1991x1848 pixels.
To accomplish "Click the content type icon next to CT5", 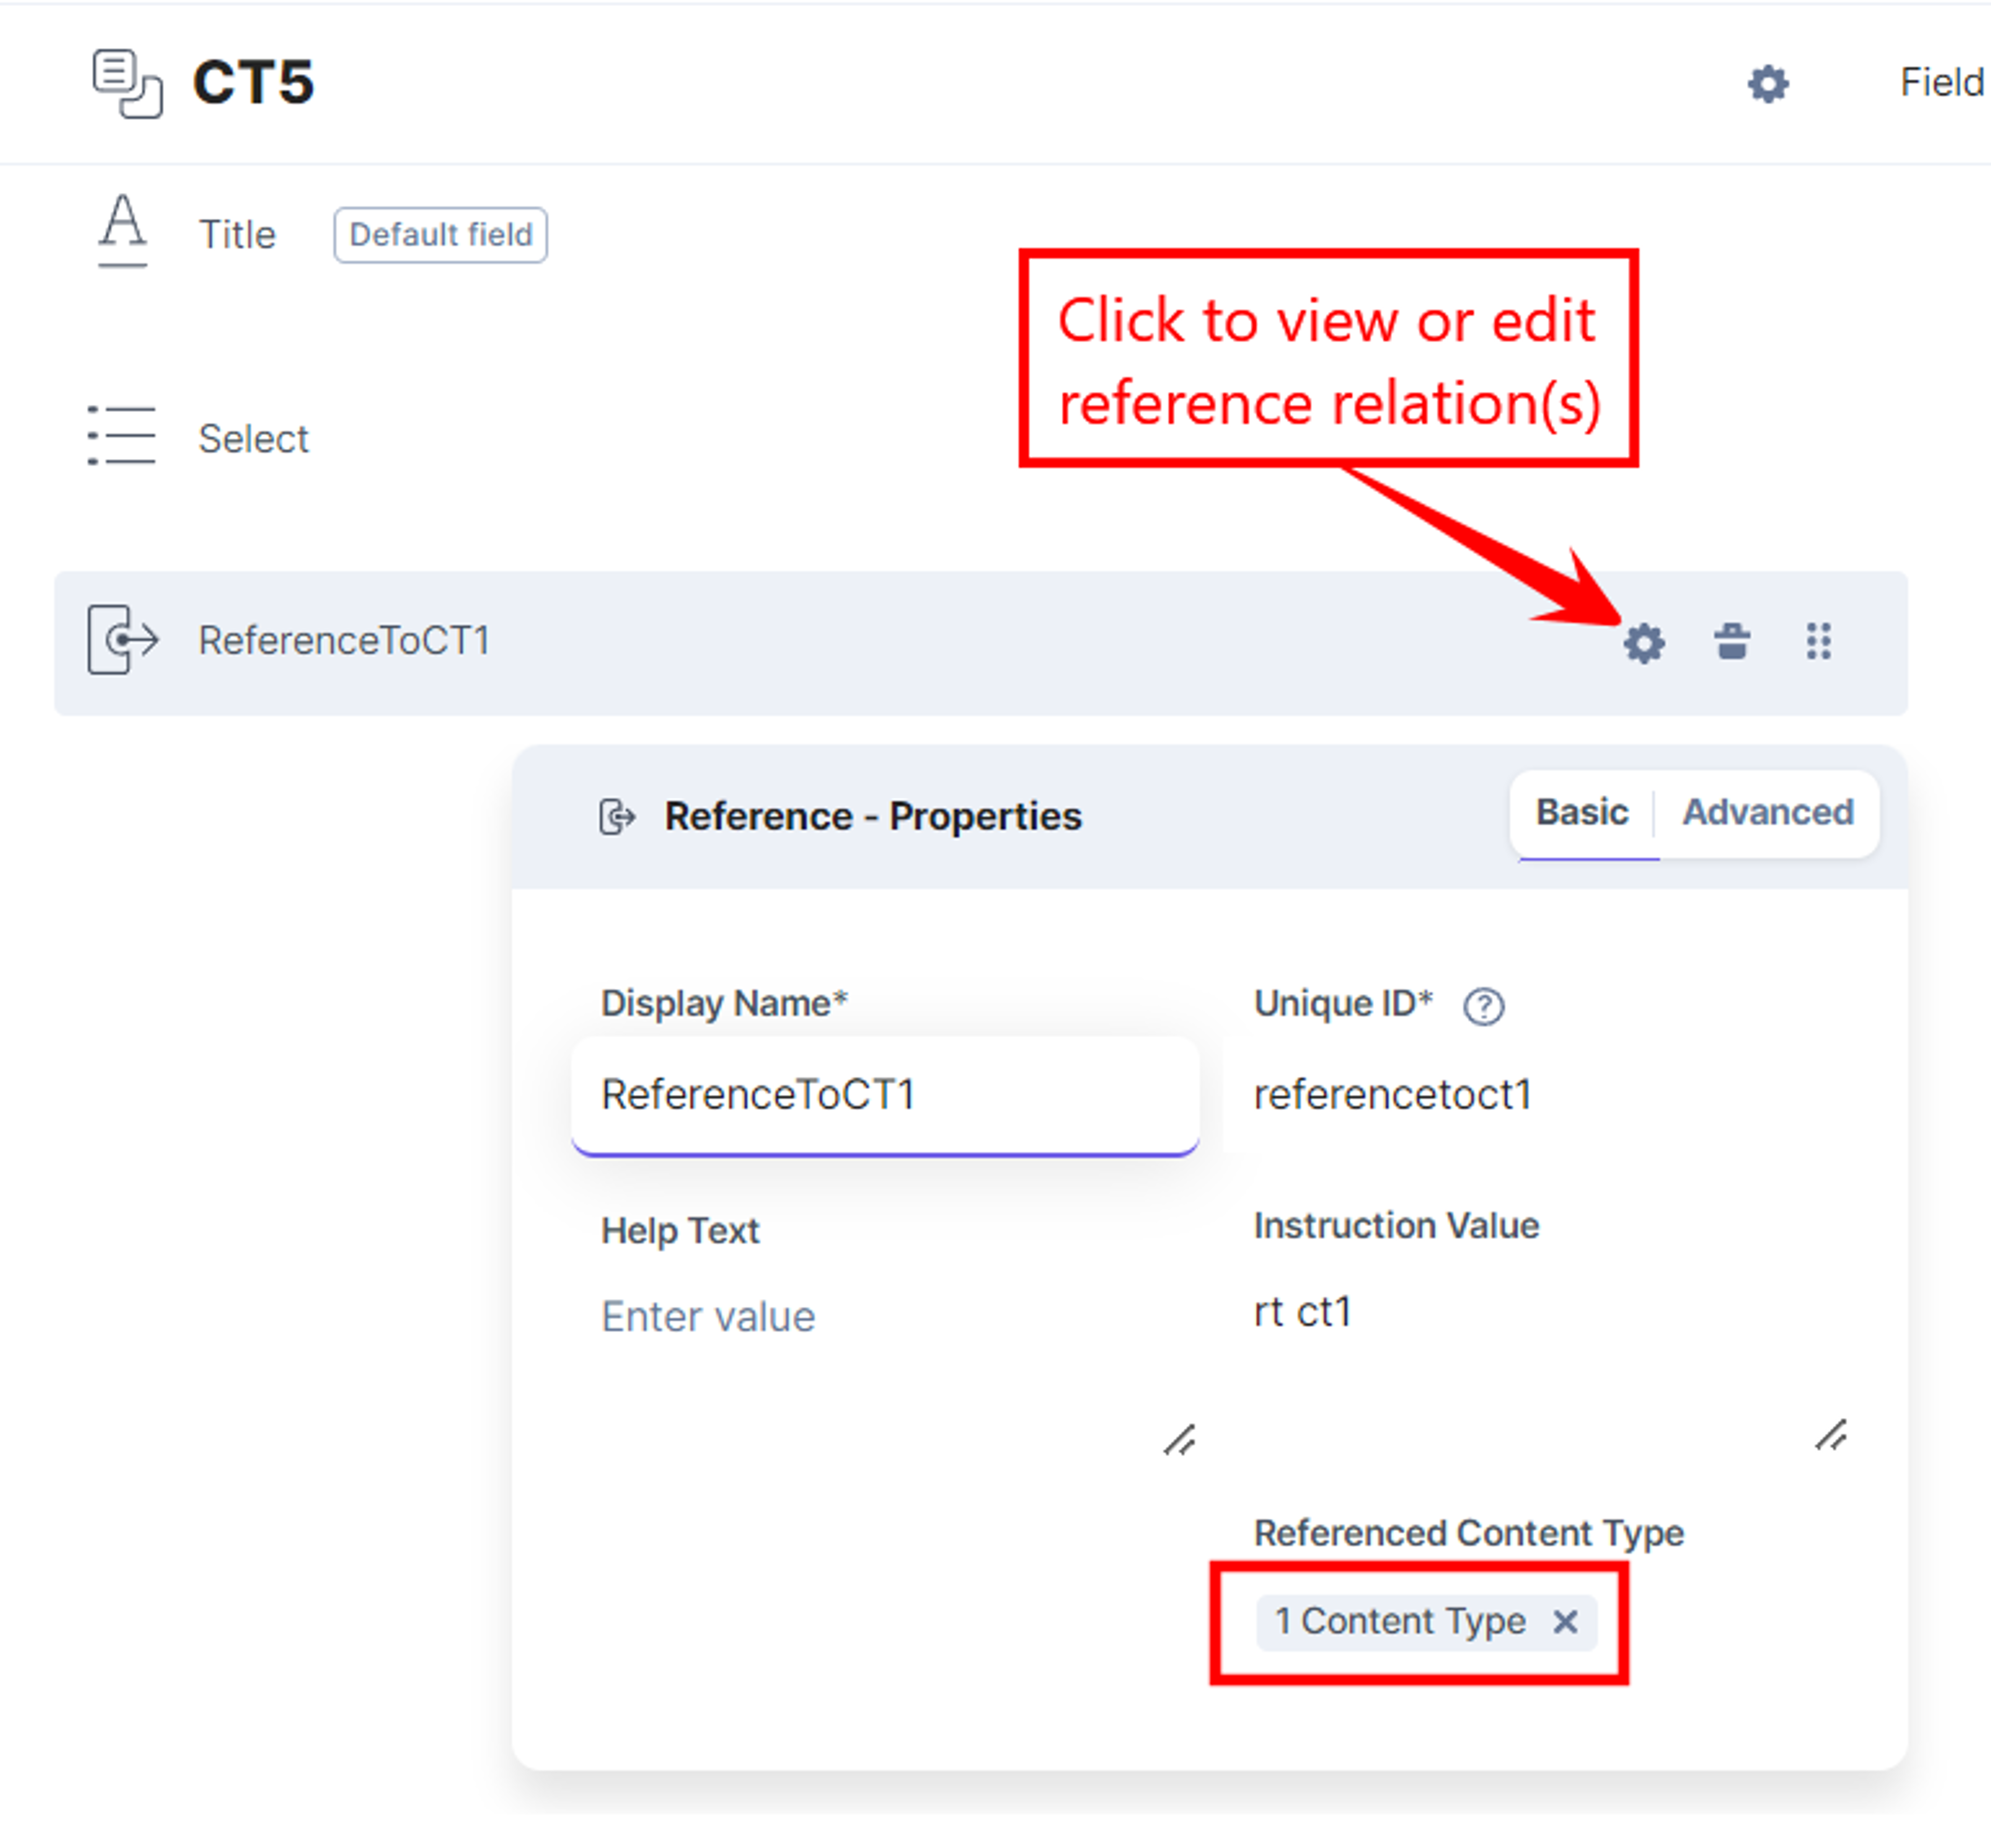I will click(127, 84).
